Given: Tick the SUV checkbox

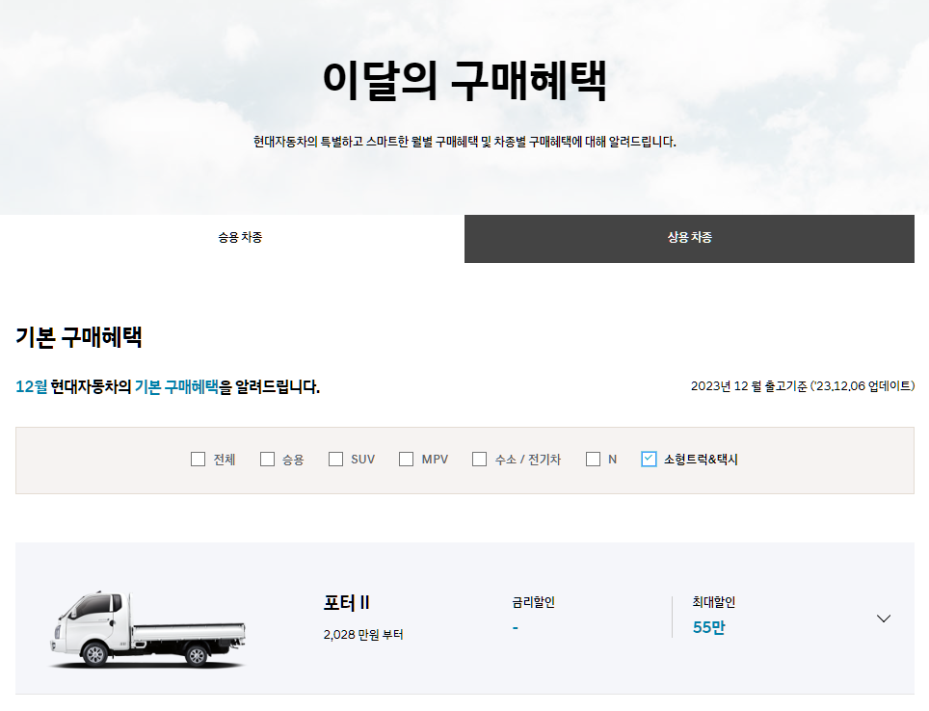Looking at the screenshot, I should point(336,460).
